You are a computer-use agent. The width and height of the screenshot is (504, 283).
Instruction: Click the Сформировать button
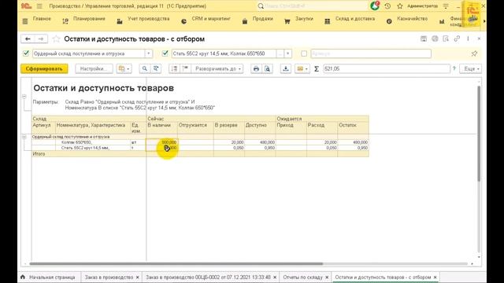point(44,68)
